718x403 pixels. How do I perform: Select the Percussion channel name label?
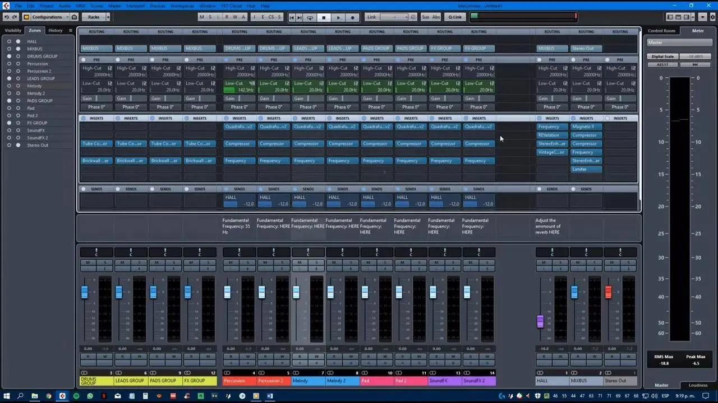point(239,381)
